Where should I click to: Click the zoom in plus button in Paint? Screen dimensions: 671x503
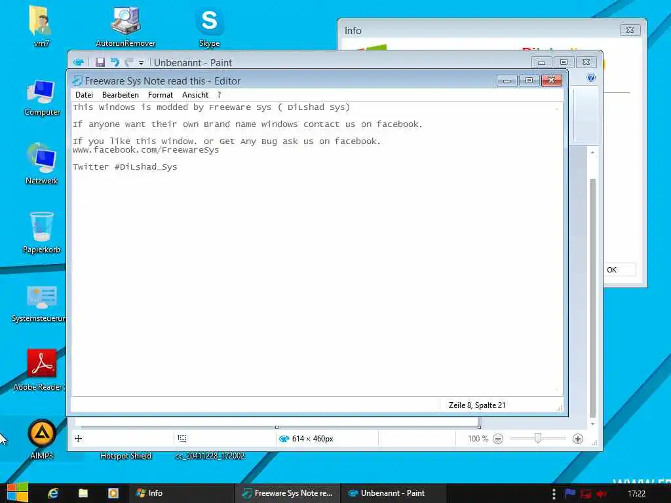(x=578, y=439)
